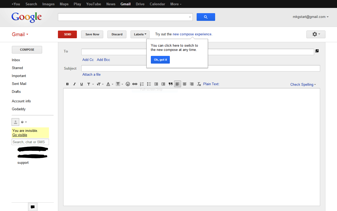This screenshot has width=337, height=211.
Task: Open the mkgstart@gmail.com account menu
Action: pos(311,17)
